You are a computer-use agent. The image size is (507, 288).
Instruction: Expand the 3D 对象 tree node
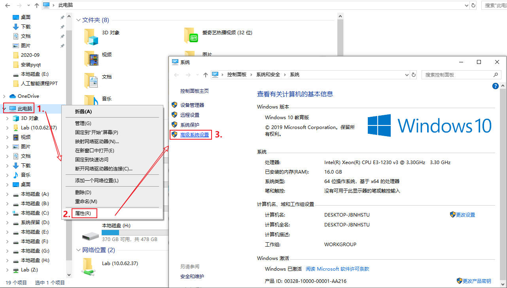tap(8, 118)
